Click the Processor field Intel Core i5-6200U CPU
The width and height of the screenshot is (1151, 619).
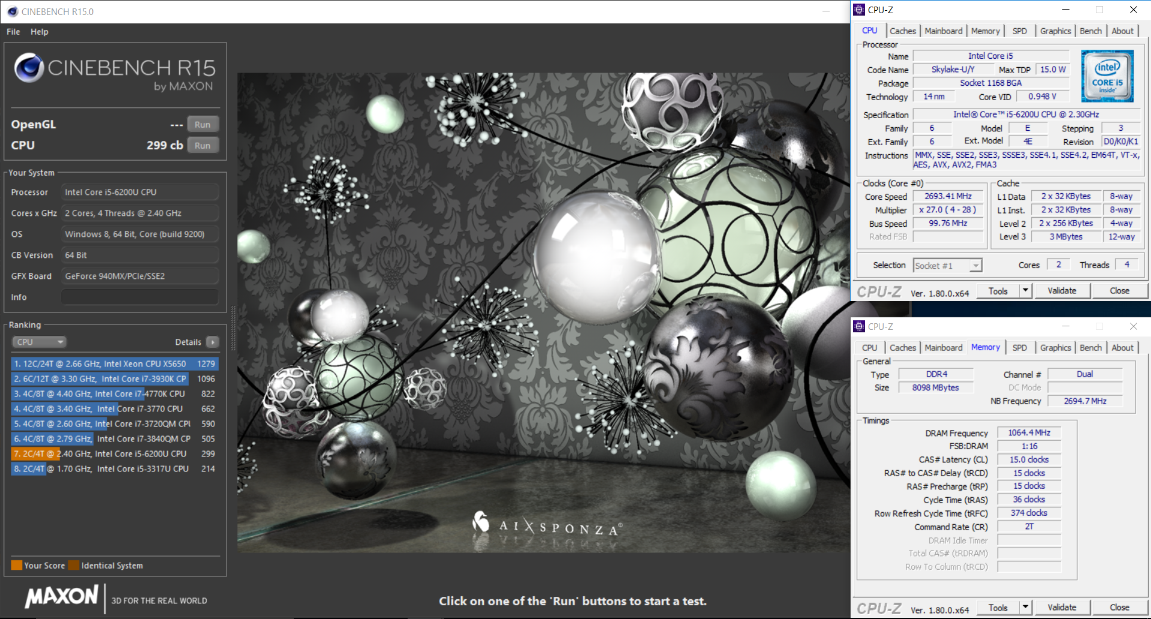pyautogui.click(x=140, y=192)
